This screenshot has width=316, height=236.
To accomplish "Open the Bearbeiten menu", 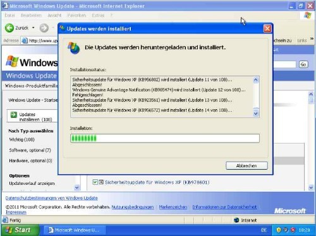I will [x=31, y=15].
